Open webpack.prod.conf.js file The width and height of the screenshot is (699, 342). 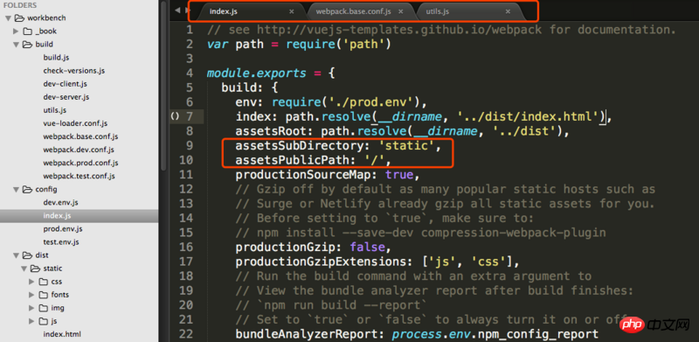point(80,163)
